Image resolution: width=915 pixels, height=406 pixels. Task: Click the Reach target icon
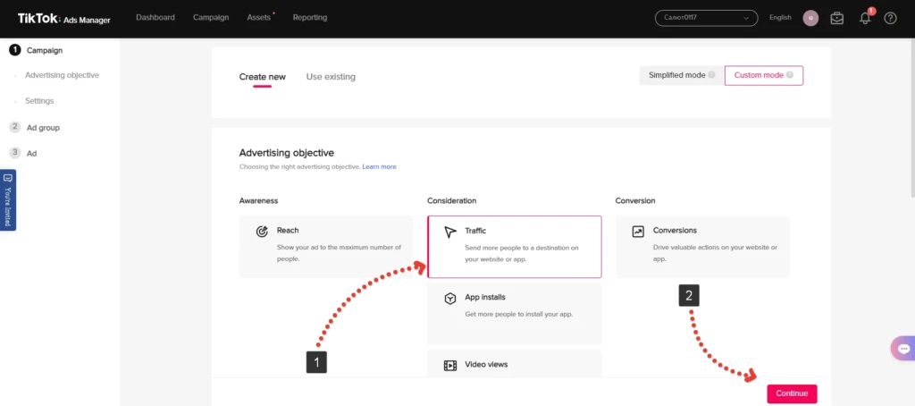click(x=262, y=232)
